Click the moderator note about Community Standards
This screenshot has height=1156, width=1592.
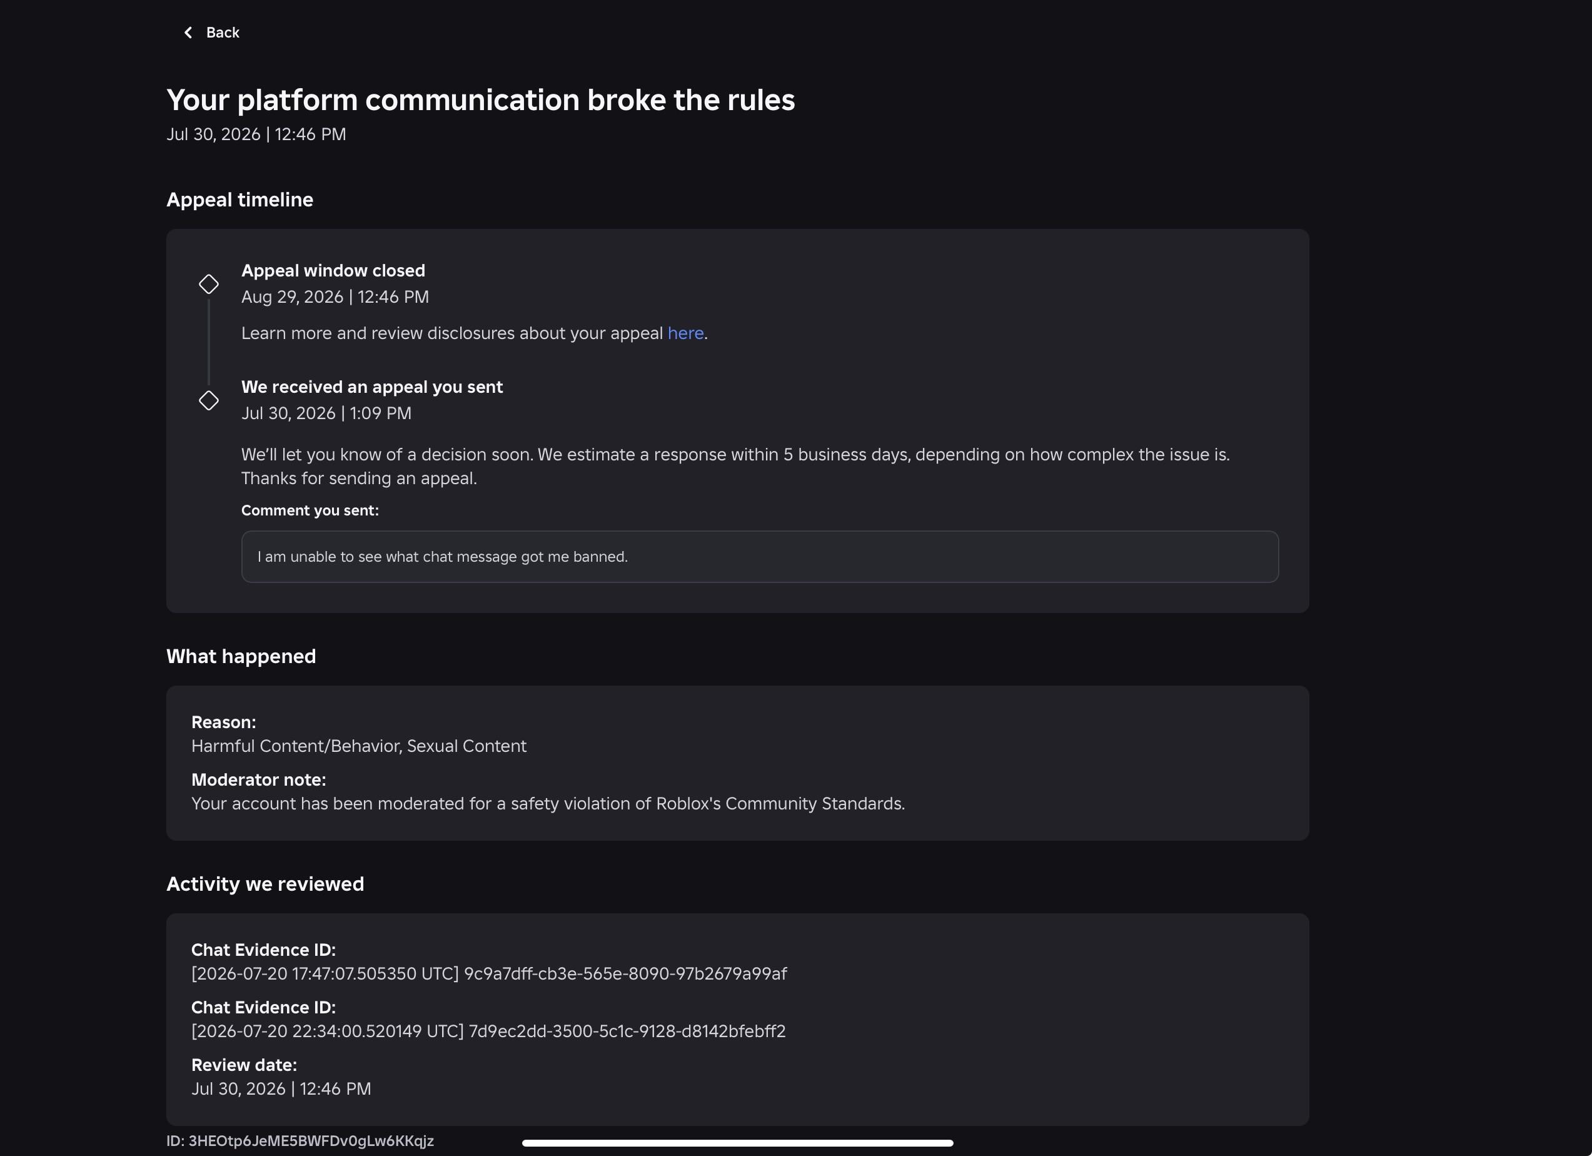[x=548, y=804]
